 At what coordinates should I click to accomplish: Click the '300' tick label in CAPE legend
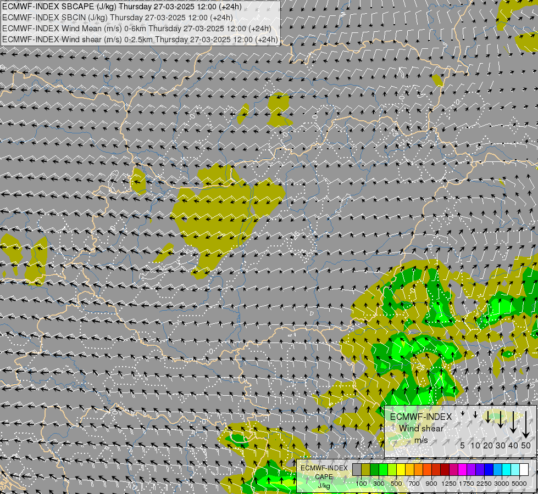[x=379, y=484]
